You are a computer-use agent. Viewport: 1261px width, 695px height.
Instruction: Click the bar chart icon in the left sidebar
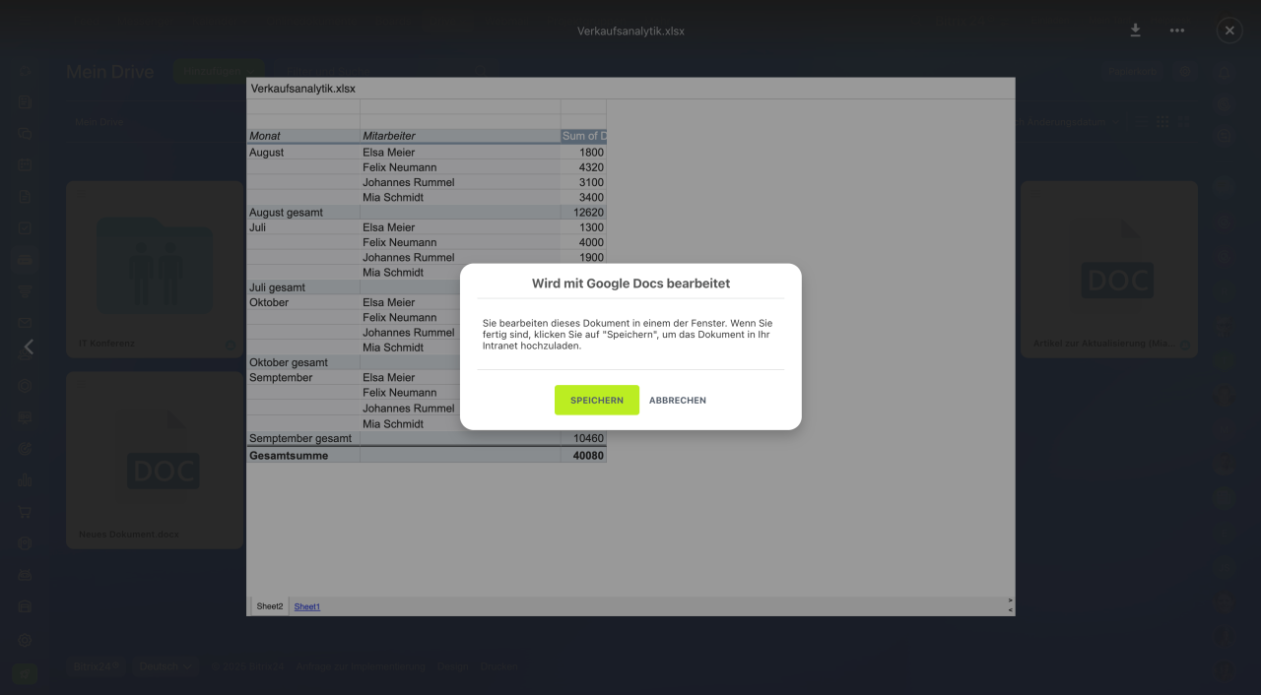pyautogui.click(x=25, y=480)
